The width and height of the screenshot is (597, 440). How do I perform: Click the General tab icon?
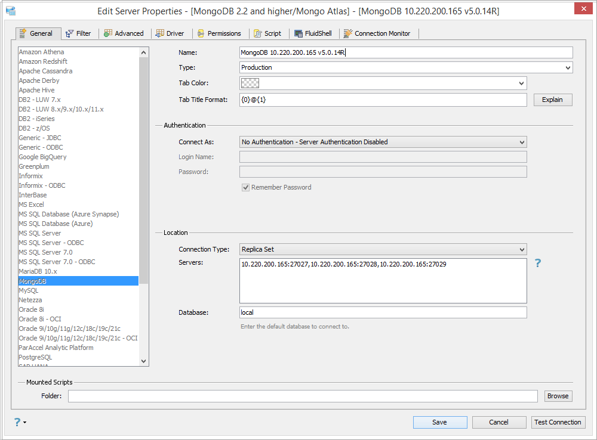tap(23, 33)
